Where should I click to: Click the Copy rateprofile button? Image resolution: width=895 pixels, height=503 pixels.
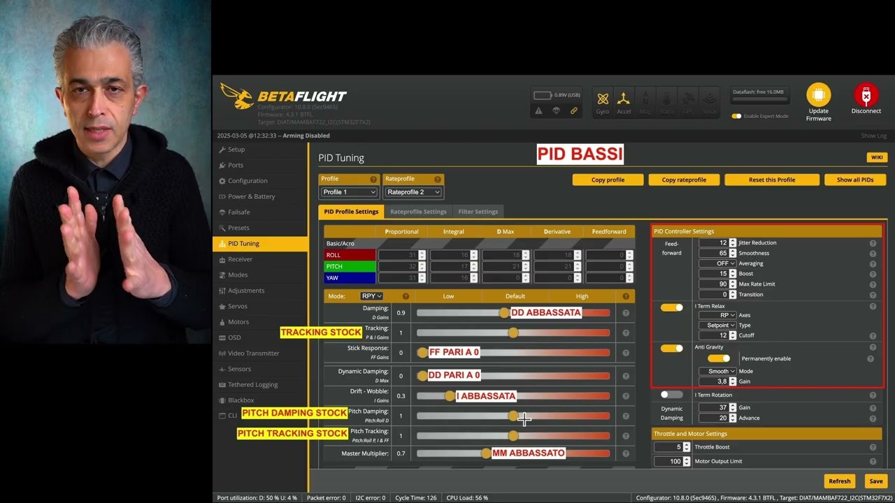684,180
